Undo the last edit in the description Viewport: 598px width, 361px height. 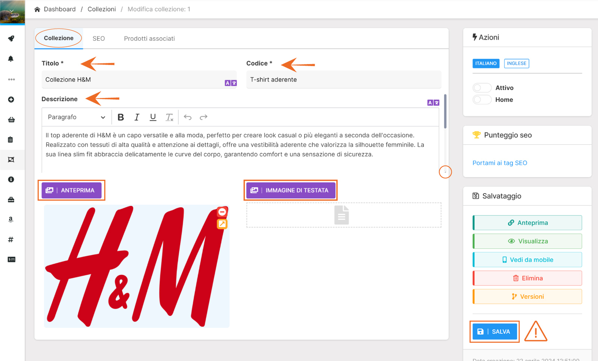[188, 117]
